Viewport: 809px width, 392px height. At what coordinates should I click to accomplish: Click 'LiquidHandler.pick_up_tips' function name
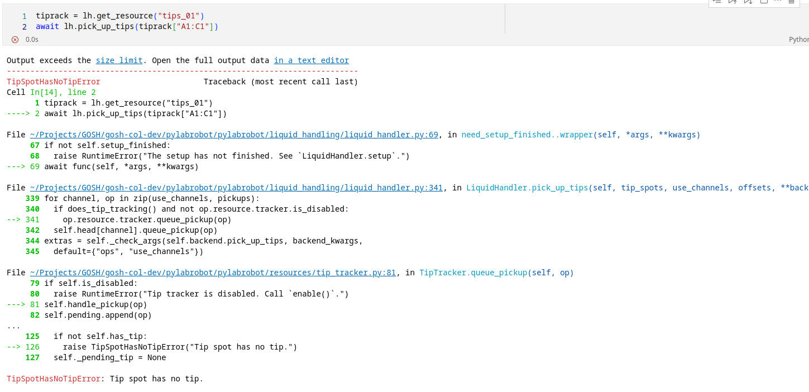click(x=528, y=188)
